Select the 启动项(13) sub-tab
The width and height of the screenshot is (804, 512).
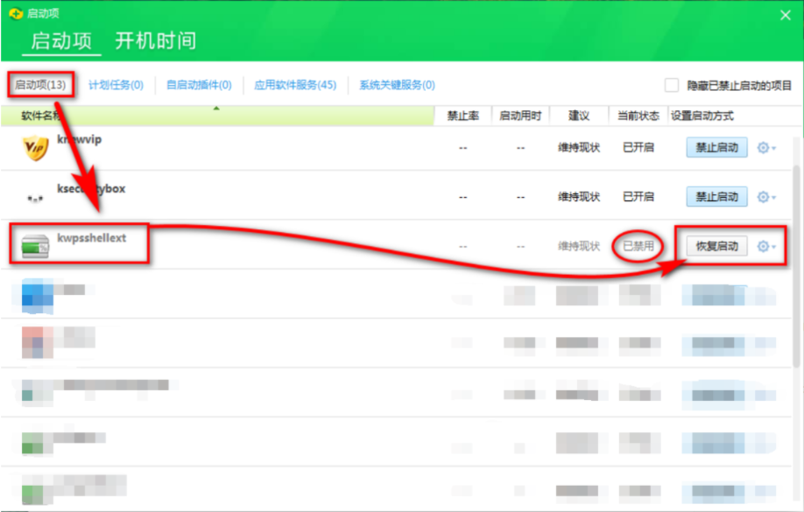[x=40, y=85]
